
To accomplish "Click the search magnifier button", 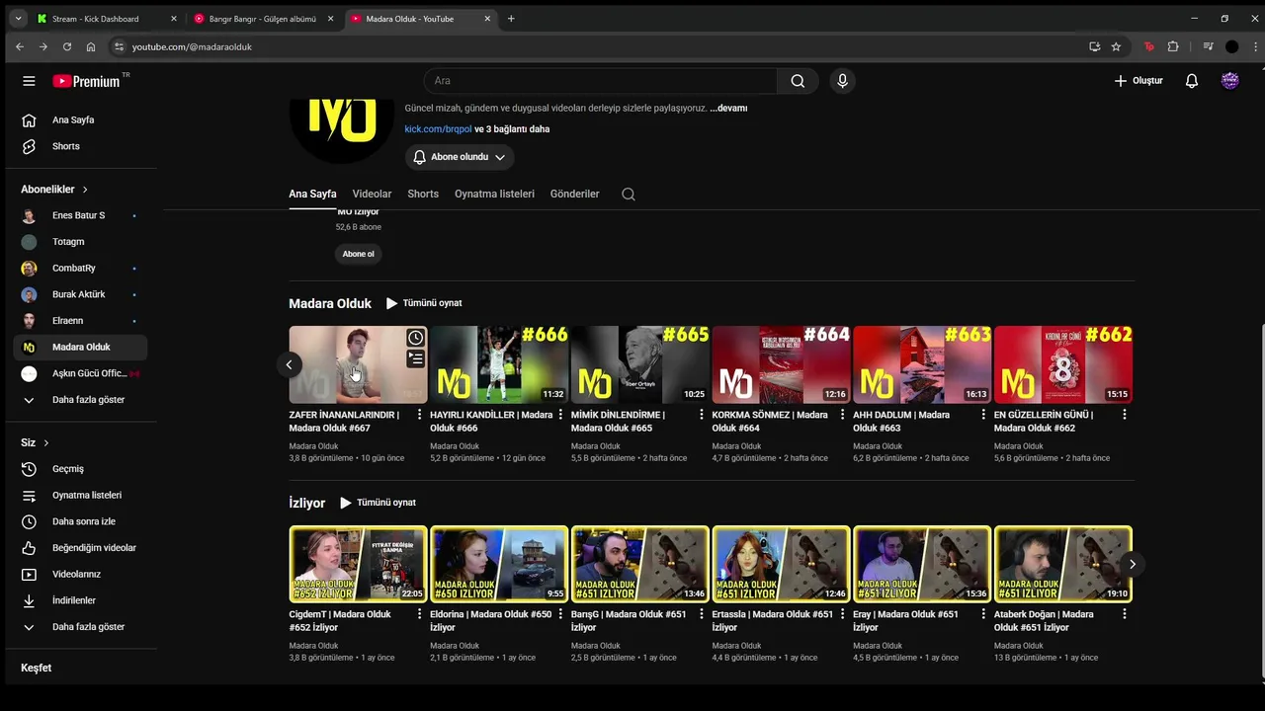I will click(798, 81).
